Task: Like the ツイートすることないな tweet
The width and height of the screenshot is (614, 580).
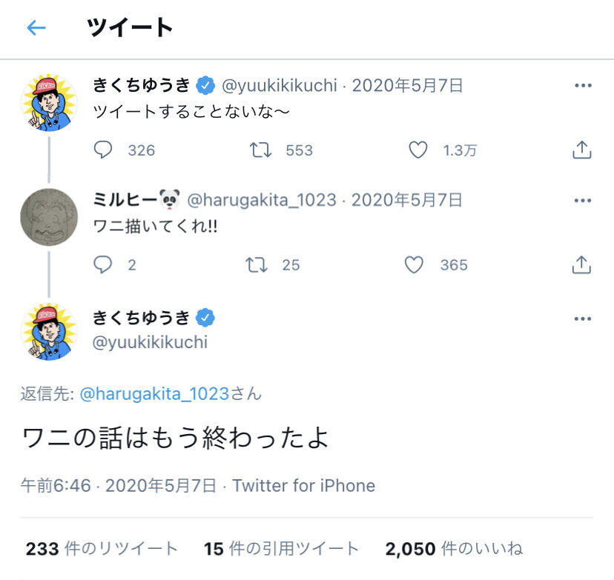Action: [x=418, y=150]
